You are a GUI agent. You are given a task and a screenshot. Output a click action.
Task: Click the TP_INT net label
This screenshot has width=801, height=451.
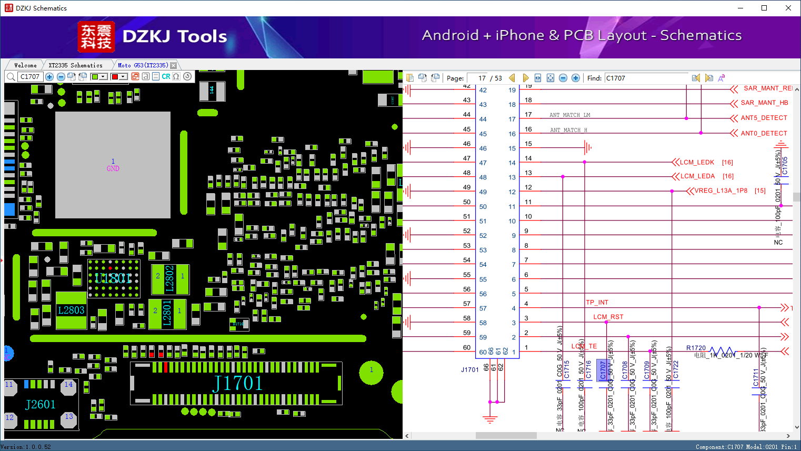tap(597, 303)
